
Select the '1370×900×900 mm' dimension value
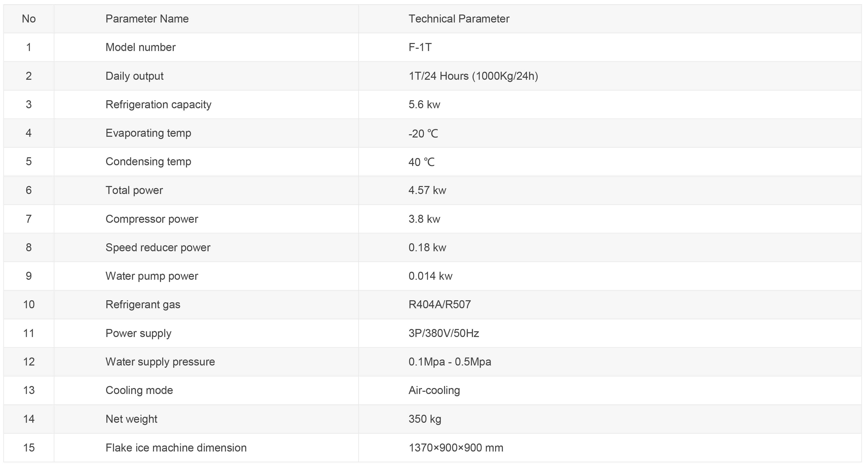pyautogui.click(x=456, y=447)
